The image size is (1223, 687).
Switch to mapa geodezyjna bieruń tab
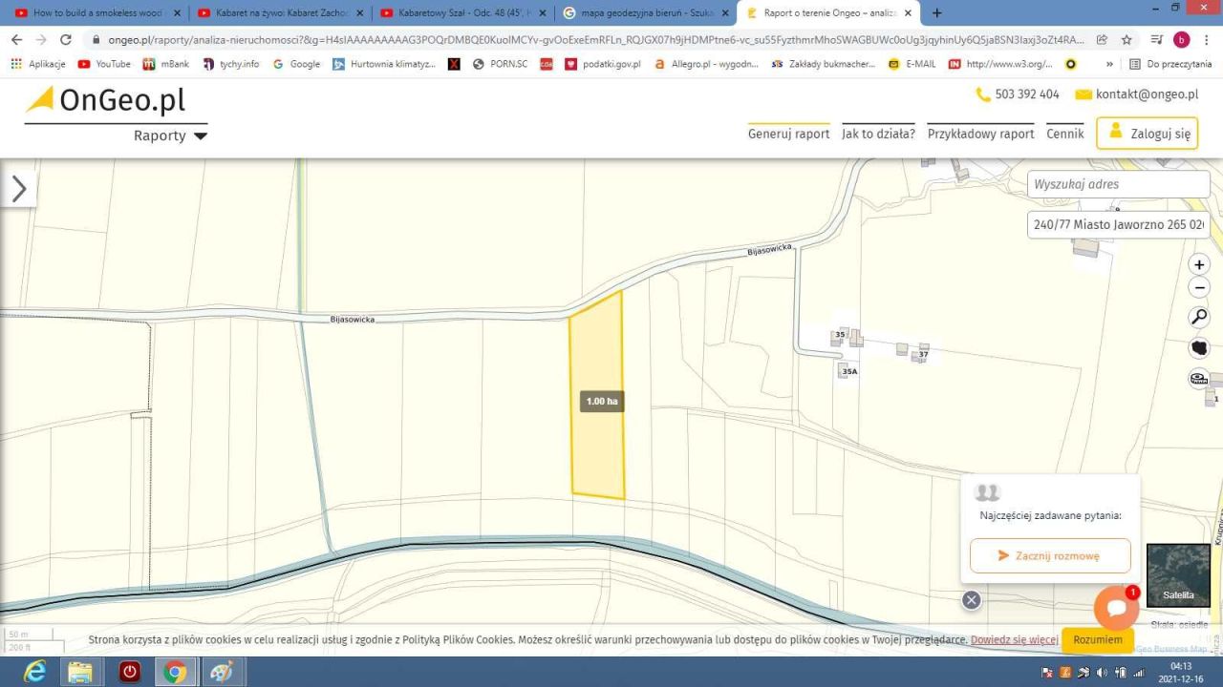coord(645,13)
